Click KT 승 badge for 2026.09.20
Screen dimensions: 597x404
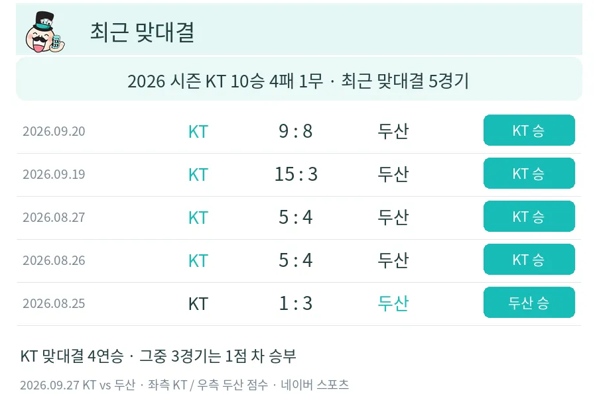point(529,130)
